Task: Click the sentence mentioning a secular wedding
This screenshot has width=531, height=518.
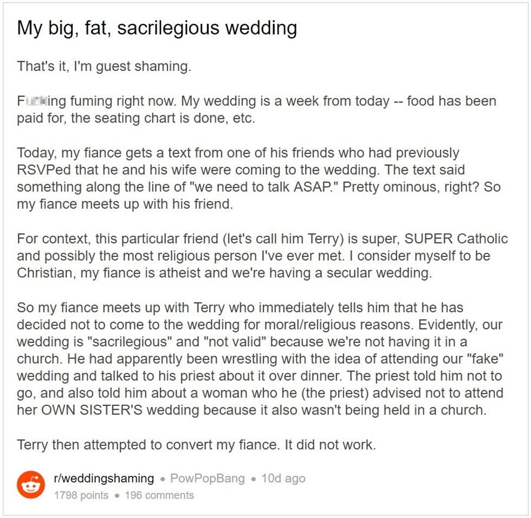Action: click(x=224, y=273)
